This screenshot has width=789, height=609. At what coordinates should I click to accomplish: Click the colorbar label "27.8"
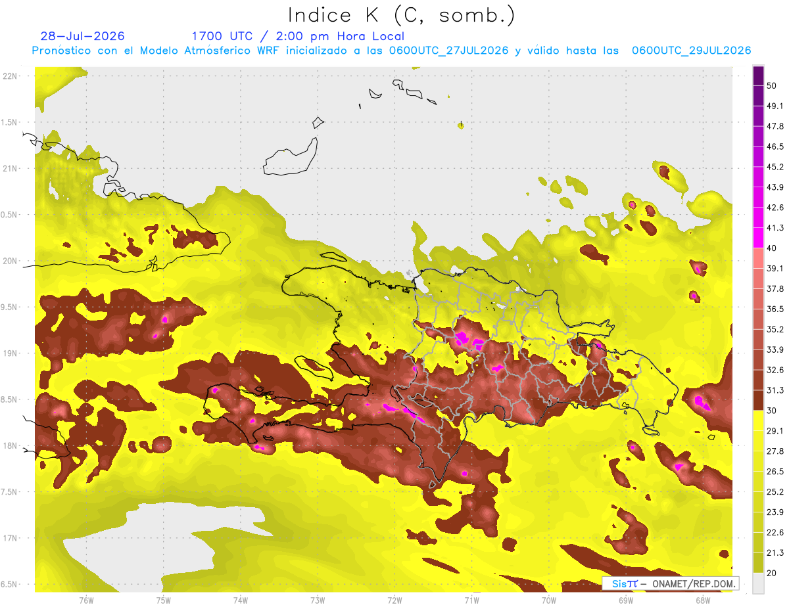pos(775,451)
